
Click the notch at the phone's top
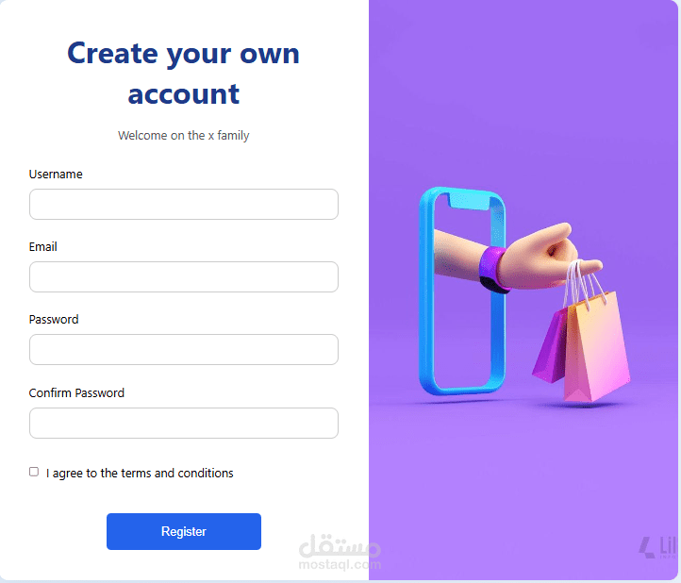coord(471,201)
